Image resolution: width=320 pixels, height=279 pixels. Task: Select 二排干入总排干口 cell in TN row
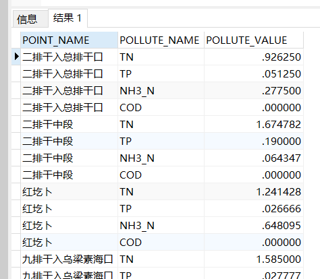[69, 57]
